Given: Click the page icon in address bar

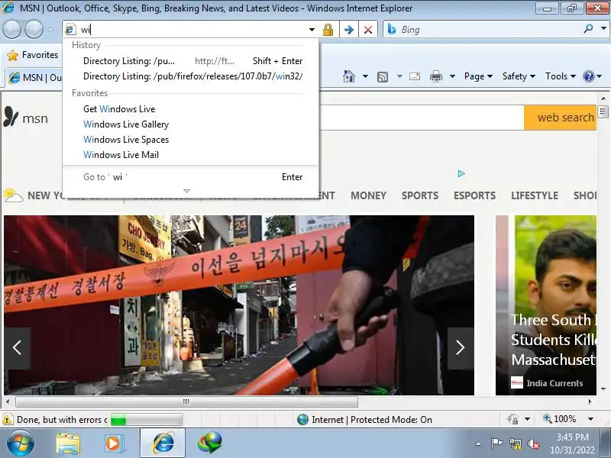Looking at the screenshot, I should pyautogui.click(x=70, y=29).
